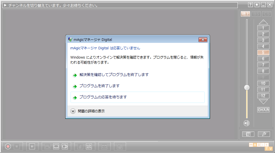Screen dimensions: 275x153
Task: Click the compact view icon beside help
Action: [x=257, y=5]
